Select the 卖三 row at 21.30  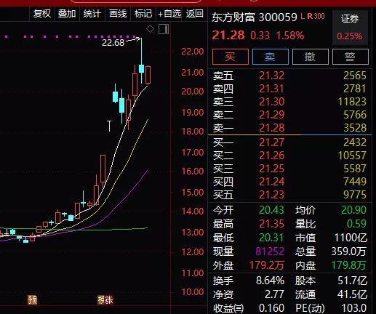pyautogui.click(x=289, y=102)
